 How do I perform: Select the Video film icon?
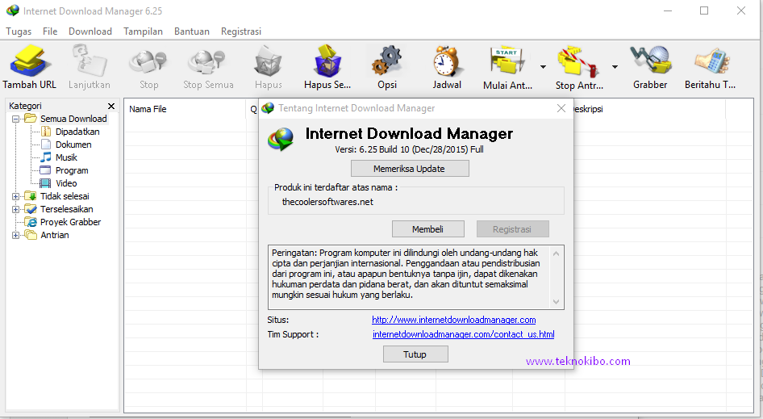(x=45, y=183)
